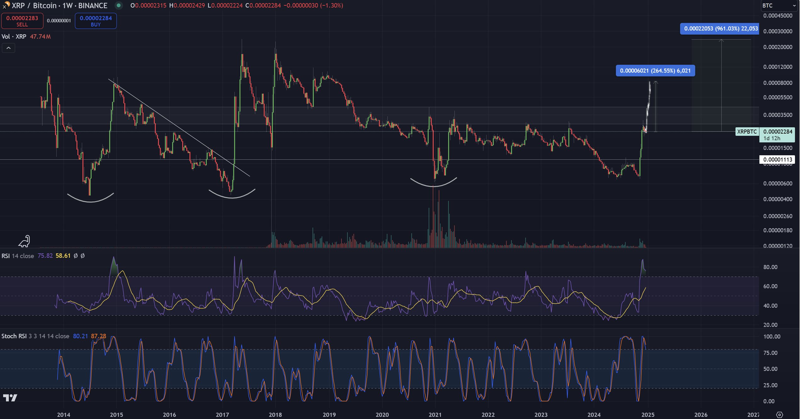Click the close price C0.00002284
800x419 pixels.
(263, 5)
